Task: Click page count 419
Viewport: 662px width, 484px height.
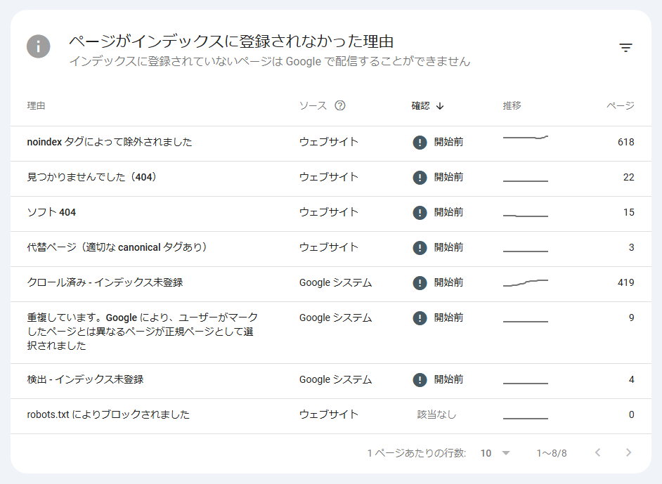Action: click(625, 282)
